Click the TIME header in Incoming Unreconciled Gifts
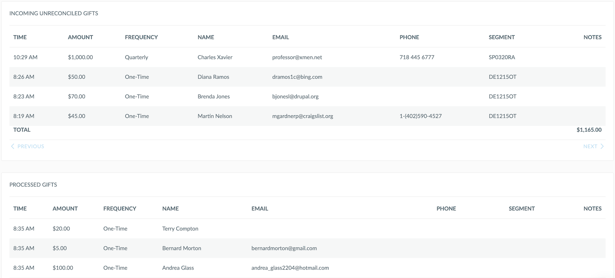Image resolution: width=615 pixels, height=278 pixels. 20,37
